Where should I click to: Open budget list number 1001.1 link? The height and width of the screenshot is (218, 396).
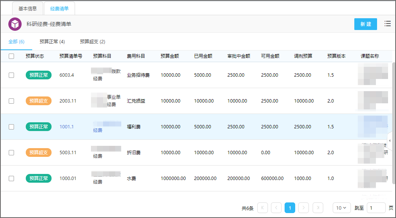(x=67, y=127)
